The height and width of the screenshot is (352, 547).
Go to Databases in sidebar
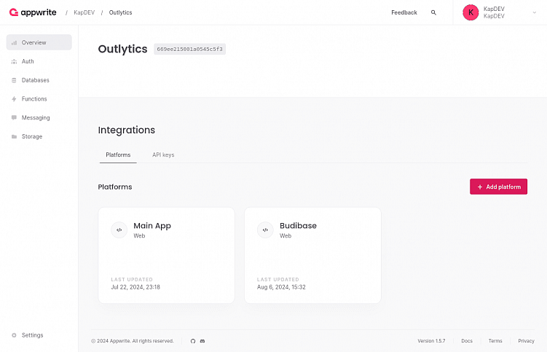(35, 80)
